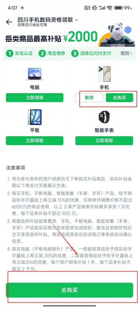The height and width of the screenshot is (309, 139).
Task: Tap the back arrow icon
Action: [9, 22]
